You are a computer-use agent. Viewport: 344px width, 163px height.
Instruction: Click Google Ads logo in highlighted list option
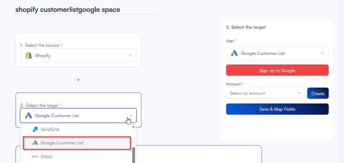pos(35,143)
